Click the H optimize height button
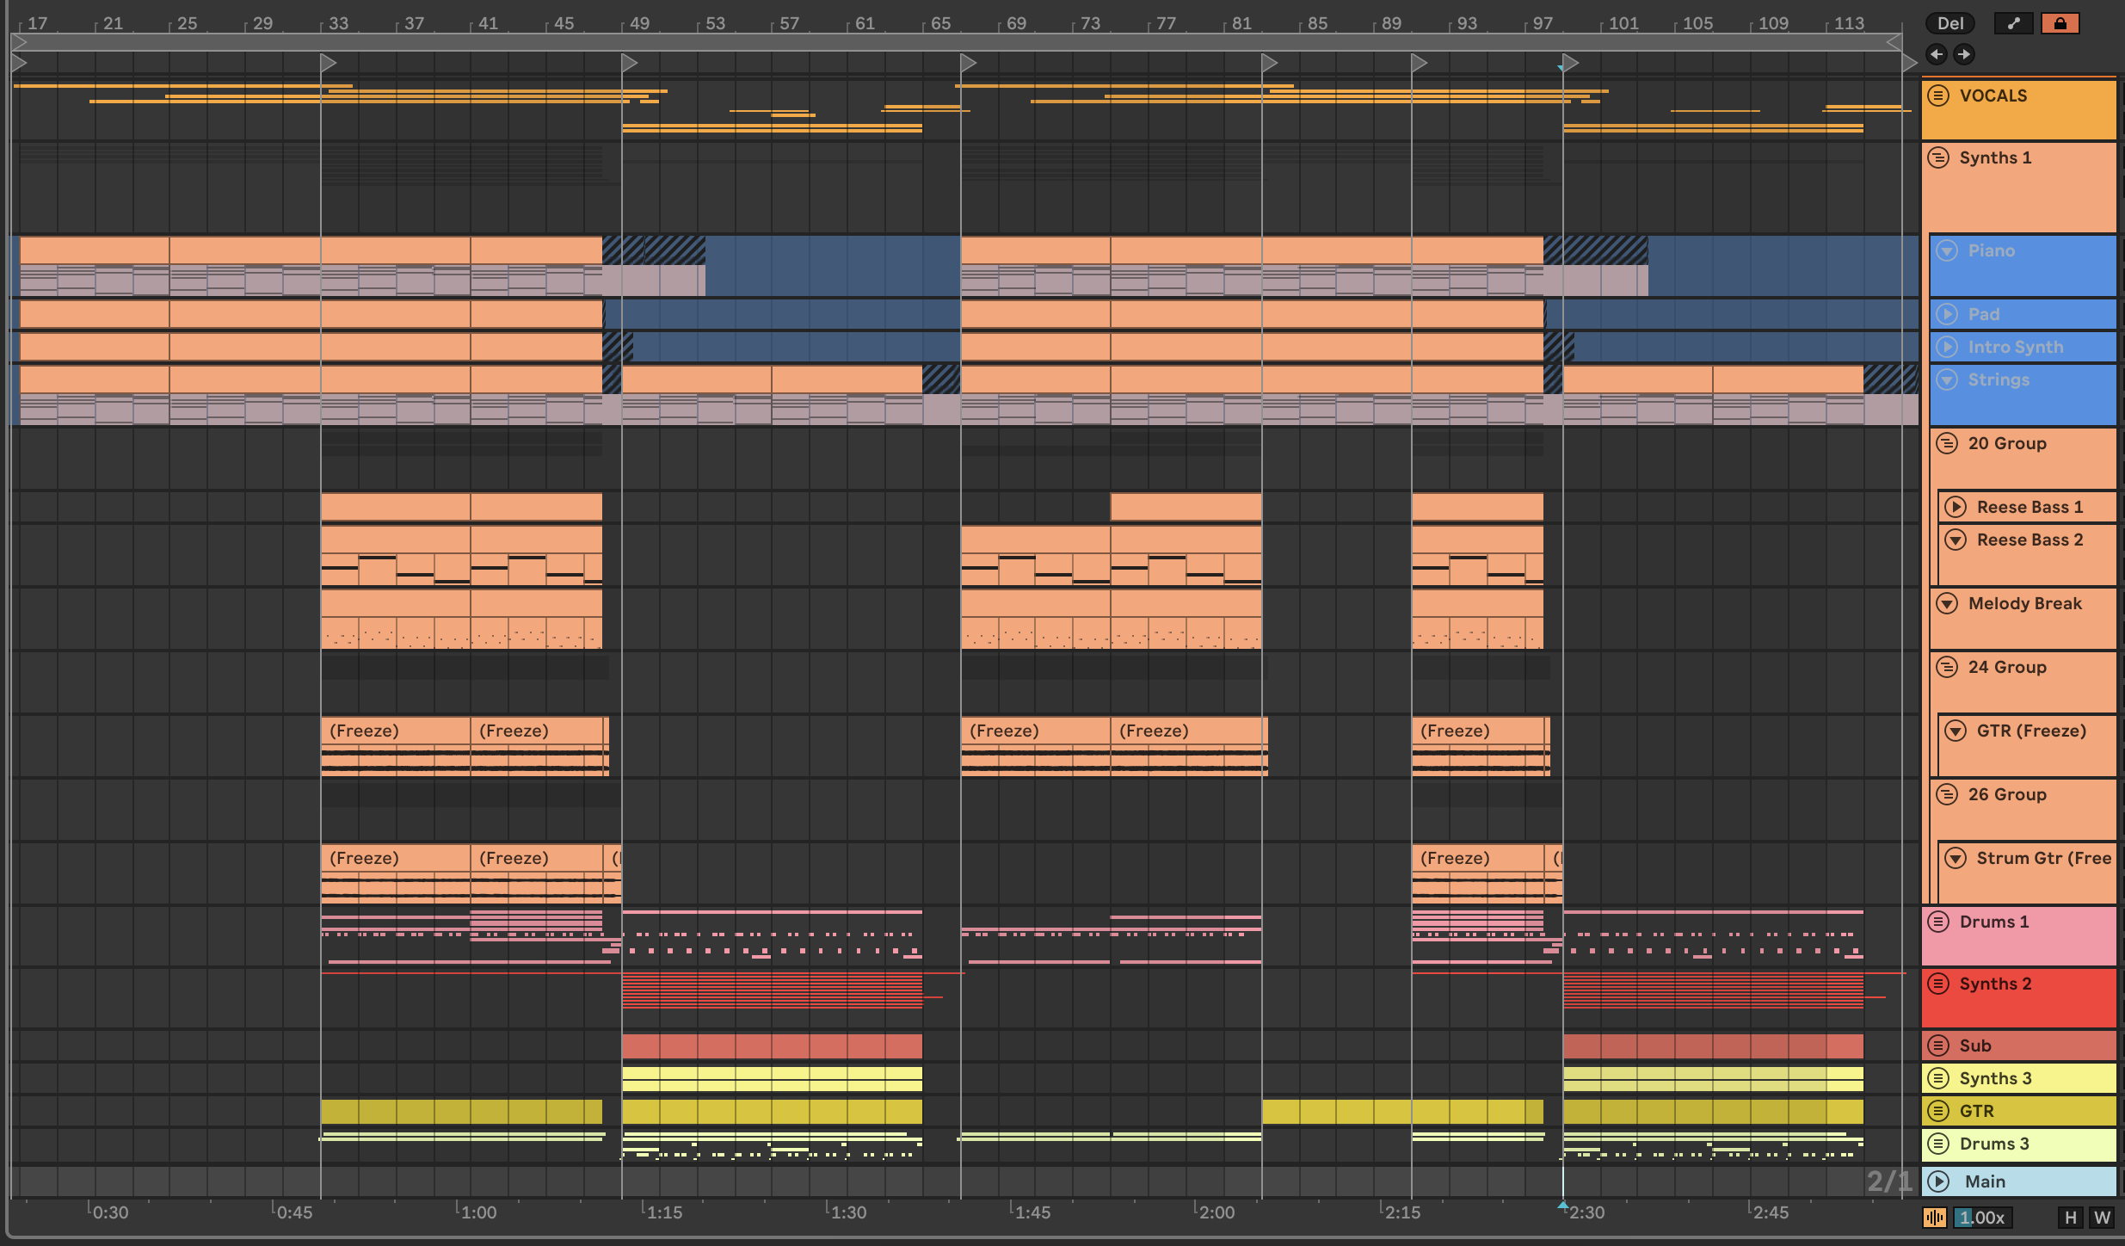The image size is (2125, 1246). (2070, 1218)
